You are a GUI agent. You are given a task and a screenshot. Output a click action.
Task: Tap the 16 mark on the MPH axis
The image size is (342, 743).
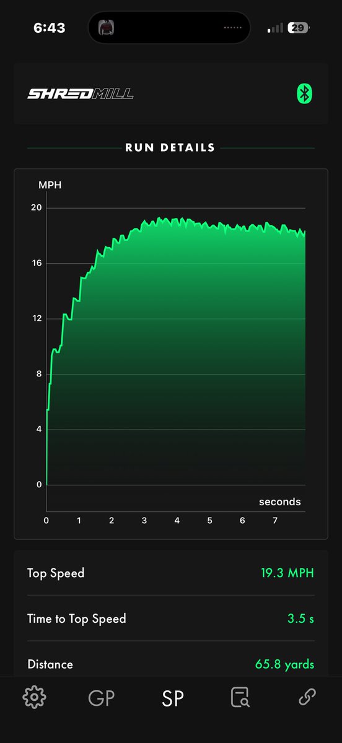pos(37,263)
